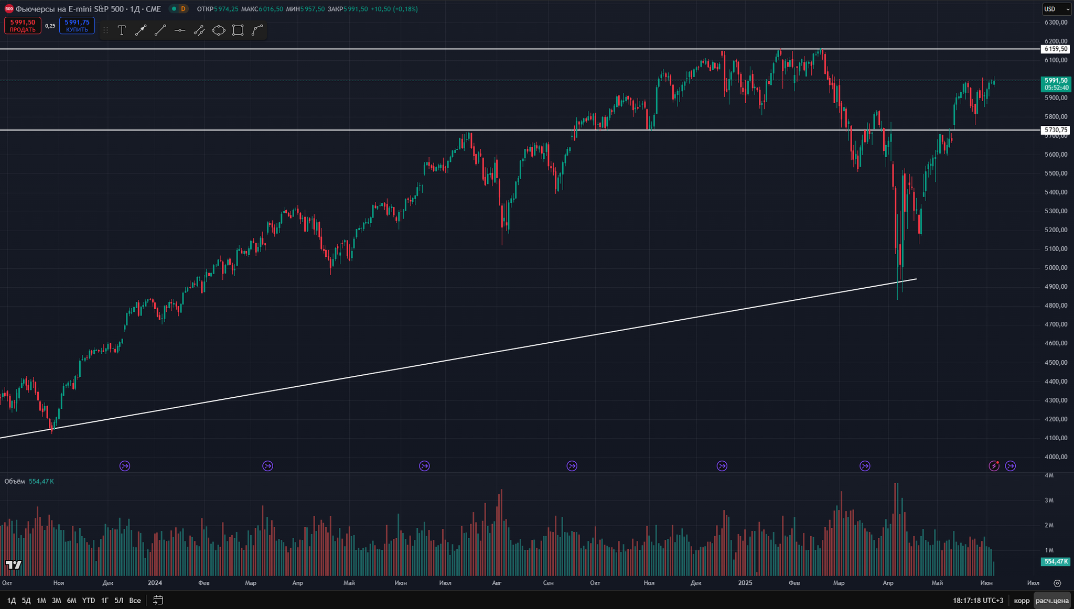The width and height of the screenshot is (1074, 609).
Task: Click the blue КУПИТЬ buy button
Action: click(x=77, y=26)
